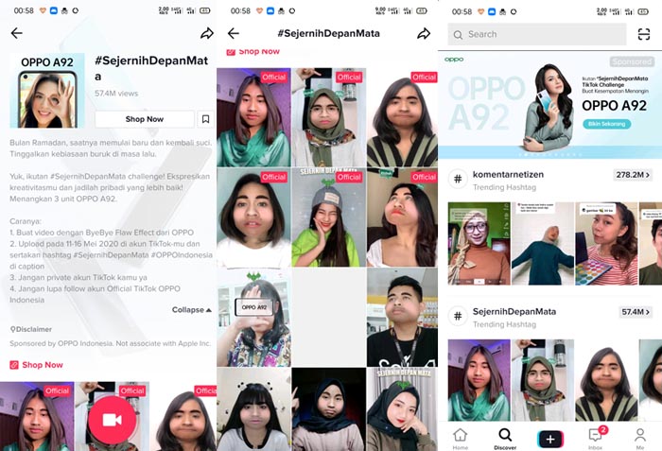Tap Sponsored label on the OPPO banner
The image size is (662, 451).
632,61
